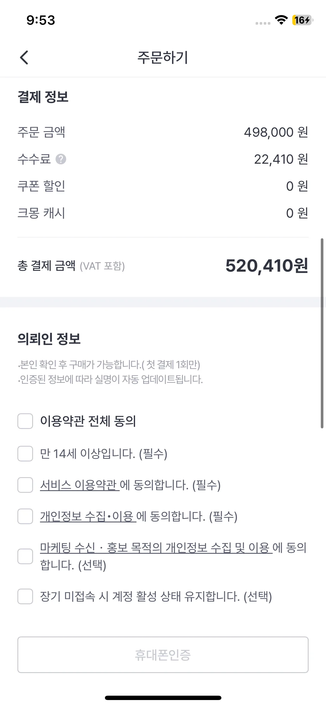This screenshot has height=707, width=326.
Task: Open the 개인정보 수집·이용 link
Action: (88, 516)
